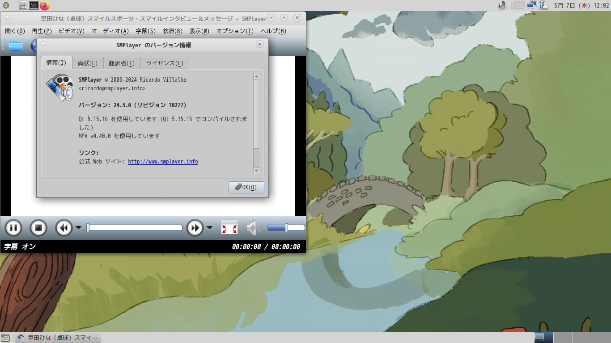Open the 開く(O) menu
The width and height of the screenshot is (611, 343).
(x=15, y=31)
